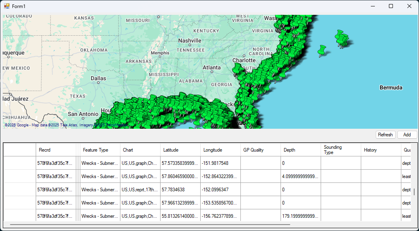
Task: Click the Chart column header
Action: [x=140, y=150]
